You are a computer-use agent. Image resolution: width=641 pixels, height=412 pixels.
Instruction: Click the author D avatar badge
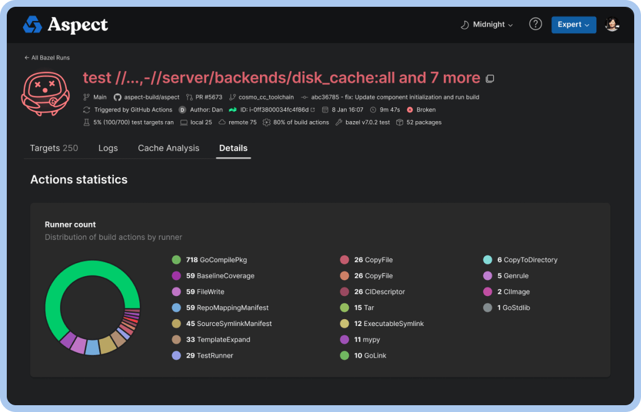(x=182, y=110)
